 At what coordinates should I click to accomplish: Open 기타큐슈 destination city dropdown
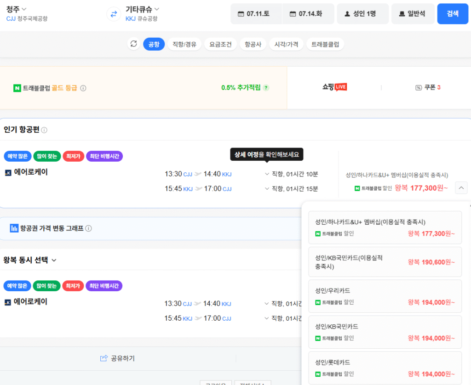[x=142, y=9]
